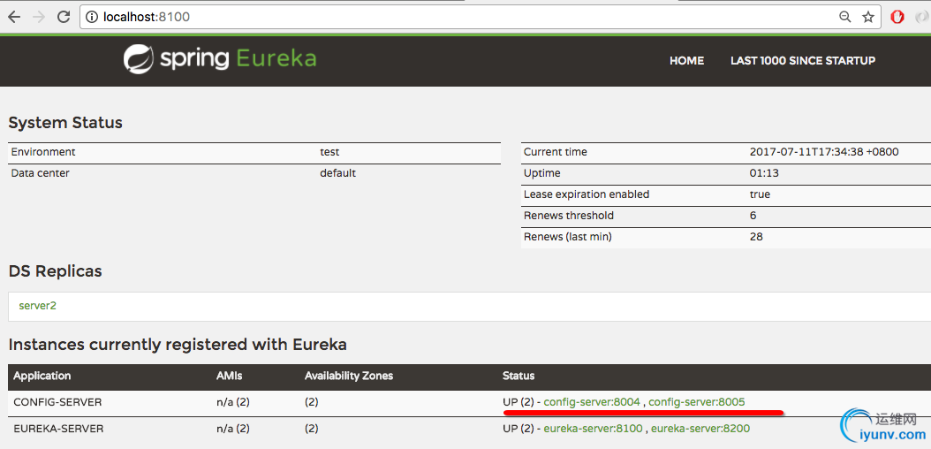Select the renews threshold value 6
The image size is (931, 449).
753,216
